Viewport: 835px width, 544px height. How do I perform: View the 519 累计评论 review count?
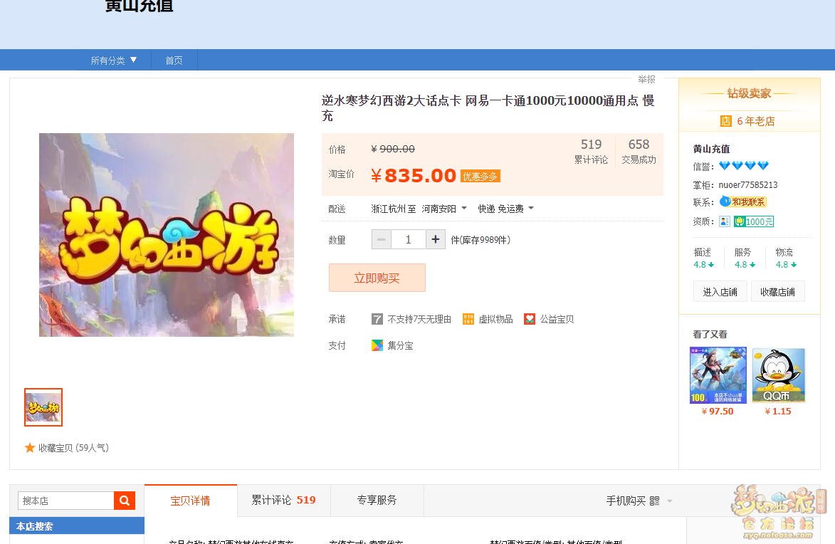click(x=591, y=152)
